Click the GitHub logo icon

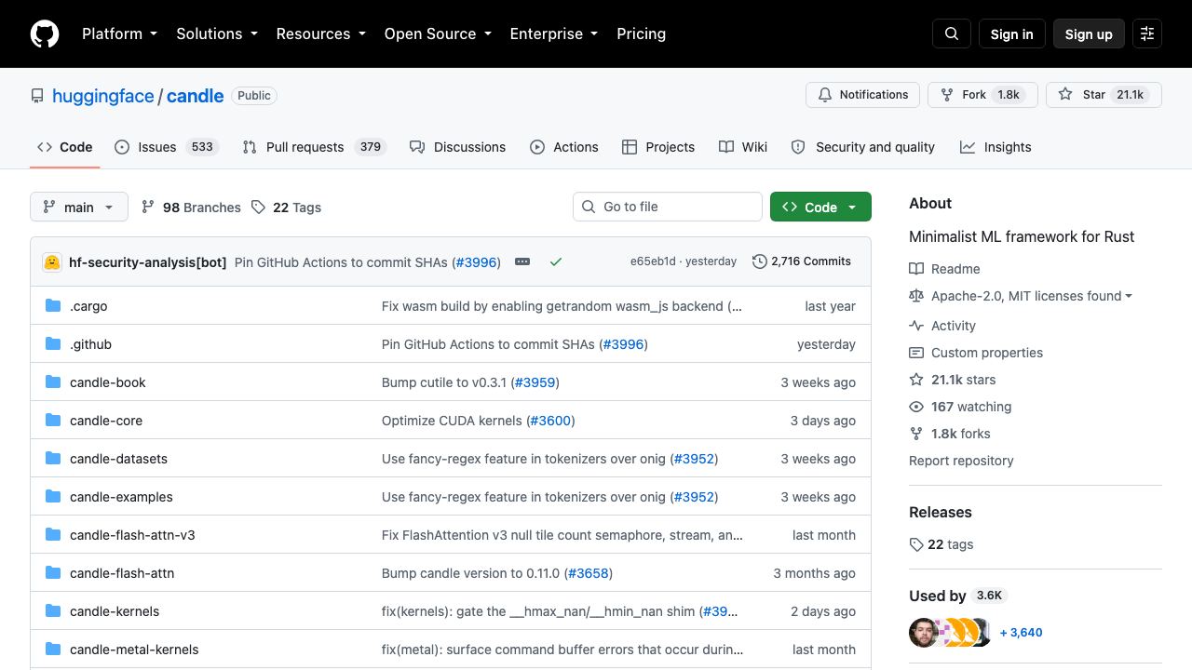coord(45,33)
